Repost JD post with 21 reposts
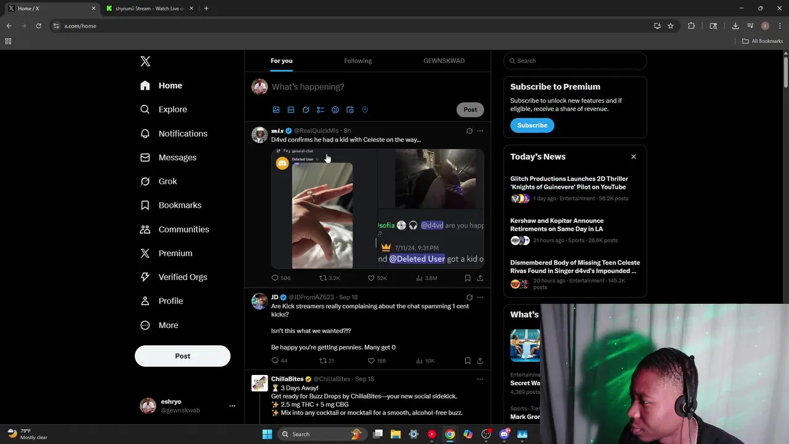This screenshot has height=444, width=789. point(327,361)
